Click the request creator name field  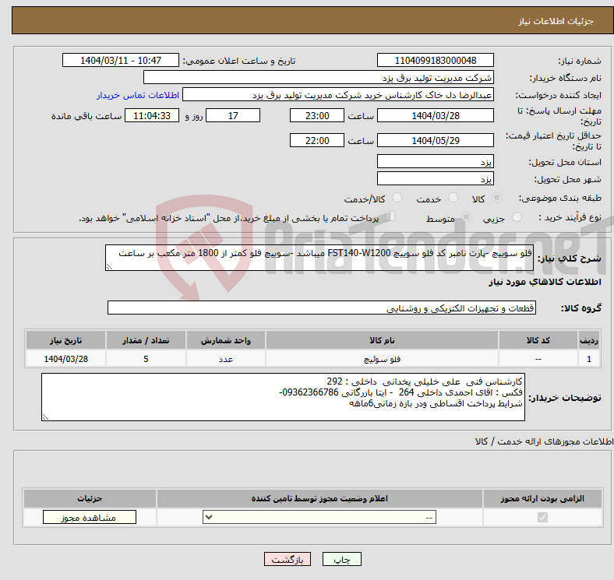click(338, 95)
